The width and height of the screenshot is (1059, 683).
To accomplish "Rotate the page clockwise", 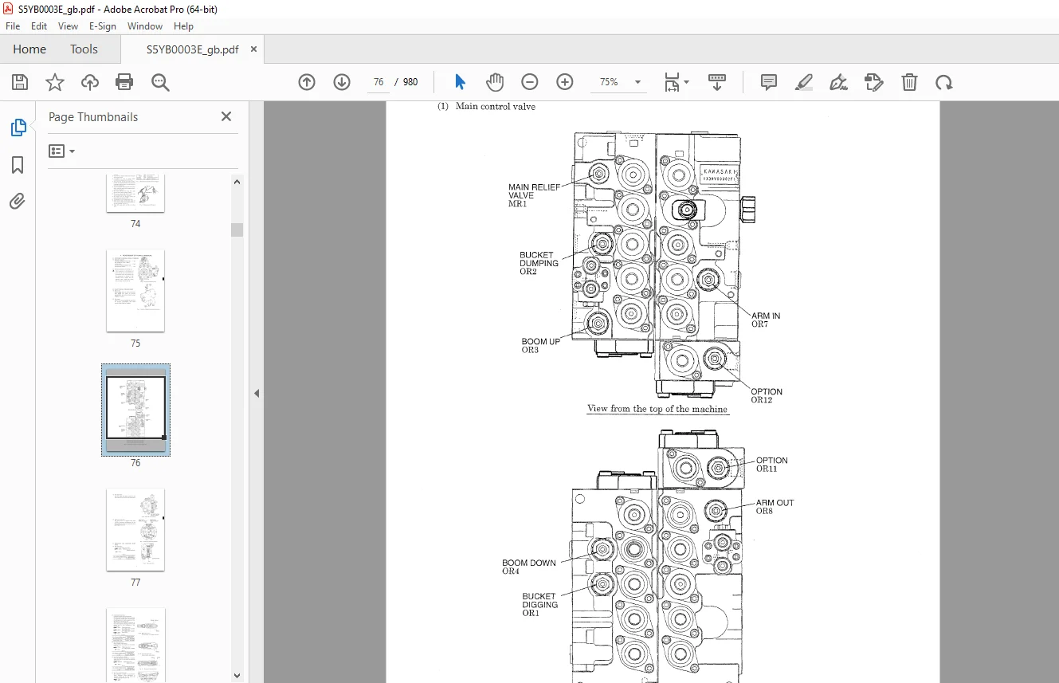I will [944, 82].
